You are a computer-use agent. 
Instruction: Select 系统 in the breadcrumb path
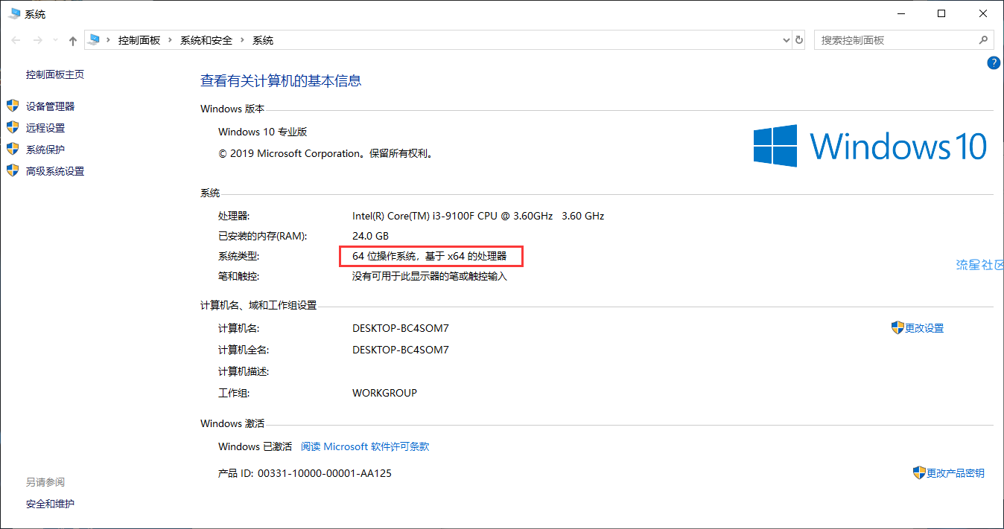(263, 40)
